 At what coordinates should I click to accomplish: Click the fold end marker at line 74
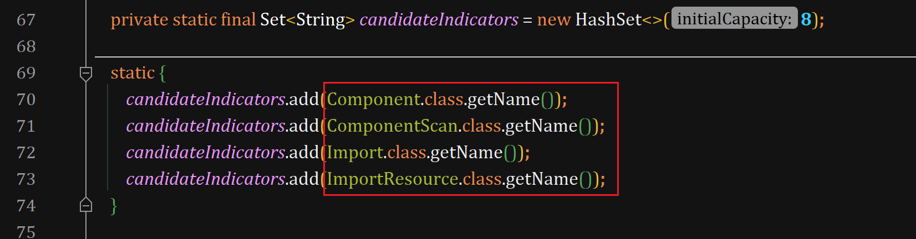point(86,205)
